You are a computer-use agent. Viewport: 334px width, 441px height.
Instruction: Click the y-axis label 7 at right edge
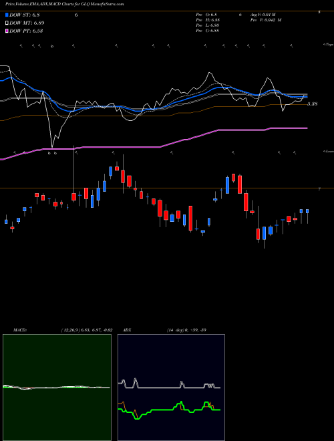(319, 189)
